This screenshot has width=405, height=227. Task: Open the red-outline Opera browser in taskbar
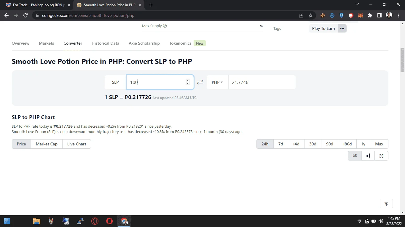click(x=95, y=221)
